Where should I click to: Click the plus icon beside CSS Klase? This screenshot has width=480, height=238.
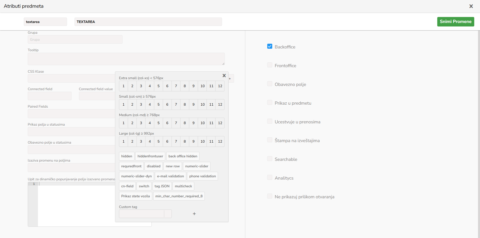230,79
